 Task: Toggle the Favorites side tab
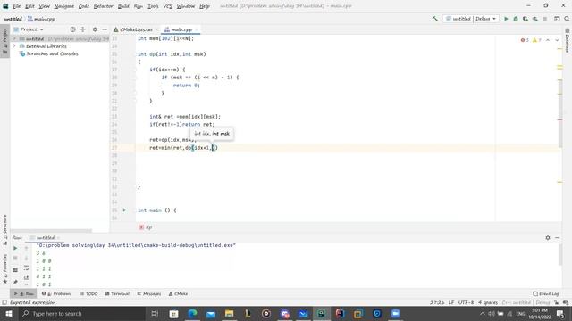[4, 269]
